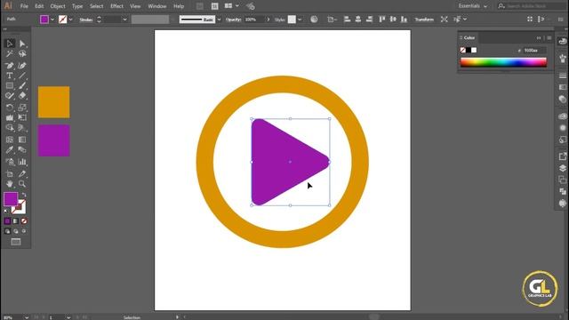Image resolution: width=569 pixels, height=320 pixels.
Task: Select the Hand tool
Action: click(10, 184)
